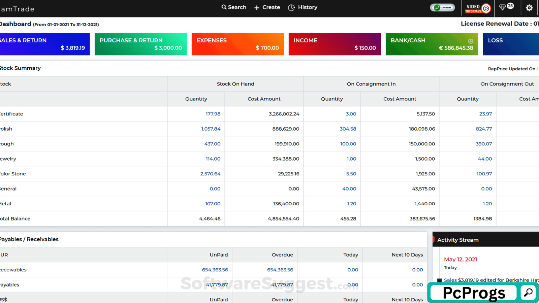Screen dimensions: 539x303
Task: Open Jewelry consignment in quantity 1.00
Action: tap(351, 159)
